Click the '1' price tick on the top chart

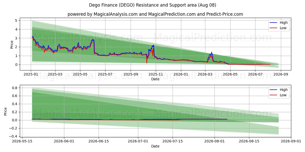click(16, 56)
